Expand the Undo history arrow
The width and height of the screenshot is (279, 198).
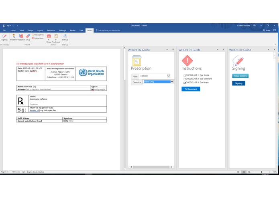click(x=11, y=26)
